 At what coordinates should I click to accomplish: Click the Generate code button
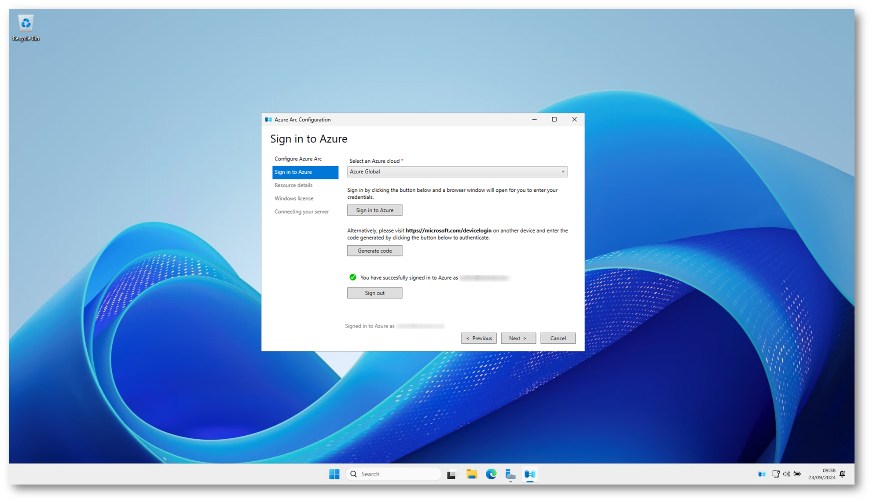[374, 251]
